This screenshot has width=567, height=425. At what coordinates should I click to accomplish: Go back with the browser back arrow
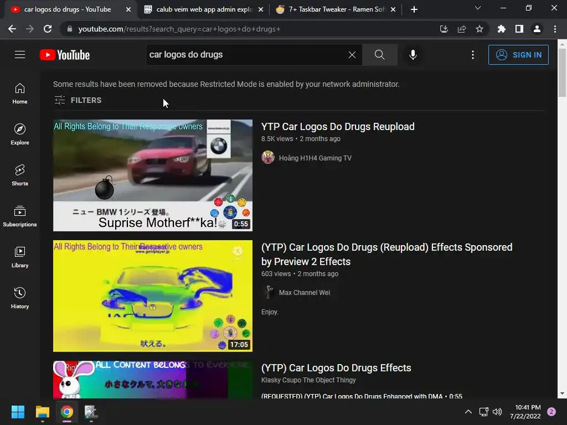(x=12, y=29)
